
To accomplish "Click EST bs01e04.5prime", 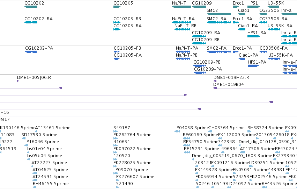I will [x=28, y=152].
